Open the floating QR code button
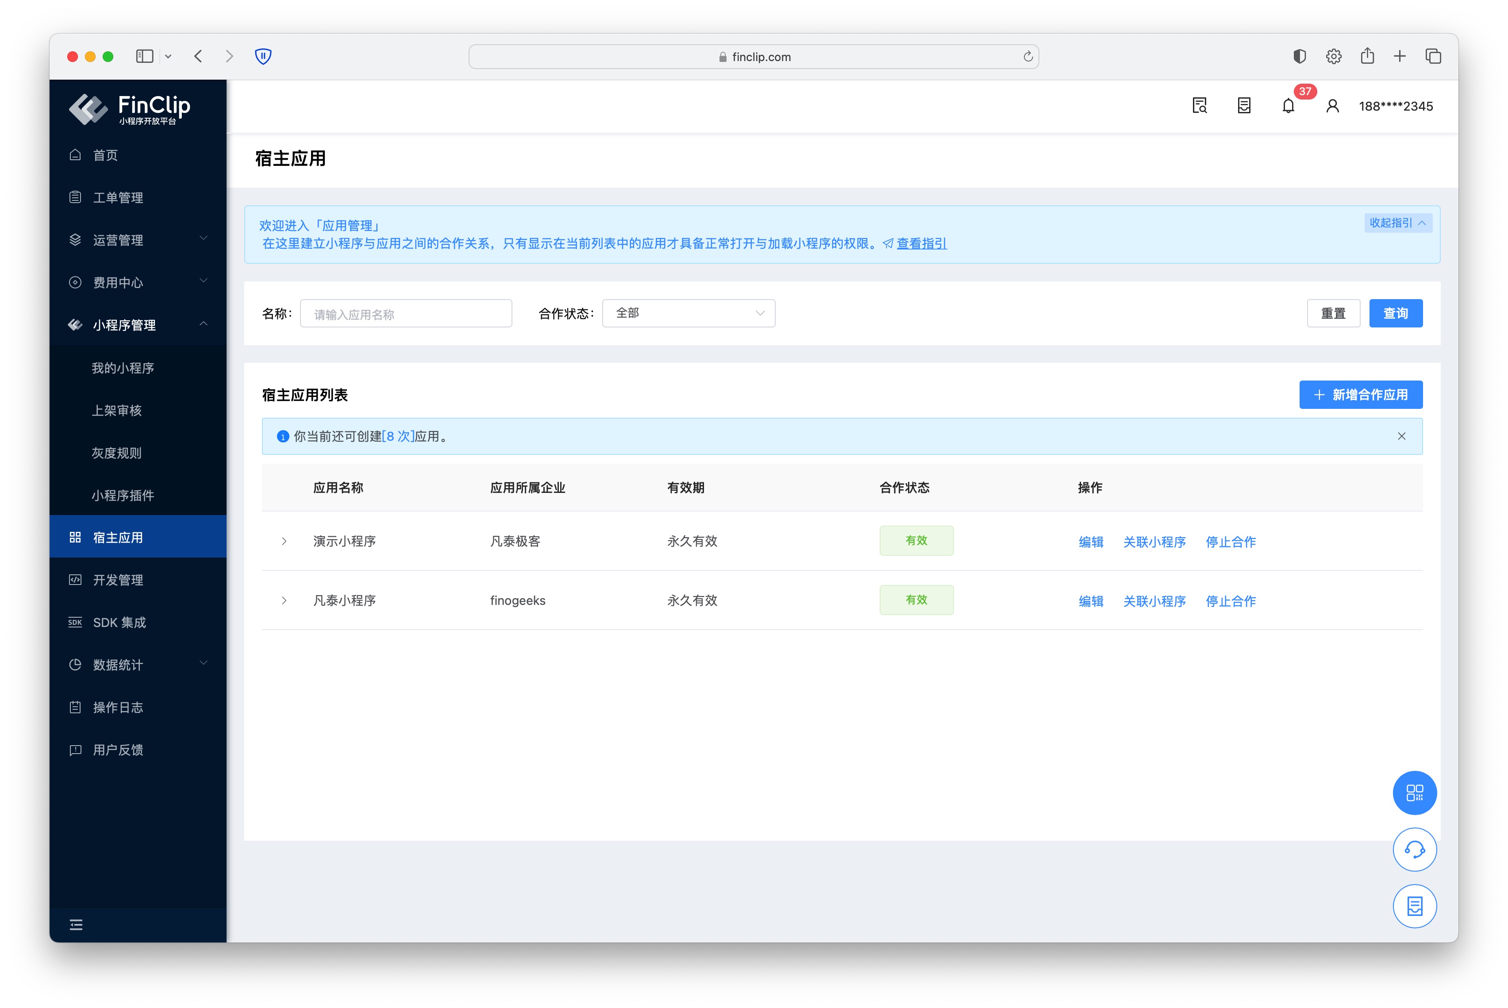 point(1414,793)
